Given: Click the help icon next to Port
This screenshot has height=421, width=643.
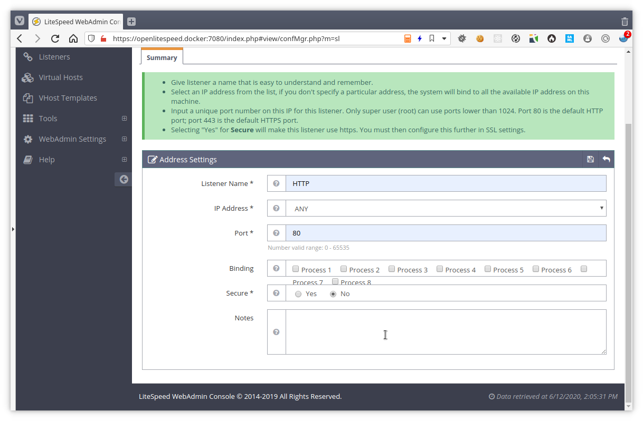Looking at the screenshot, I should click(x=276, y=233).
